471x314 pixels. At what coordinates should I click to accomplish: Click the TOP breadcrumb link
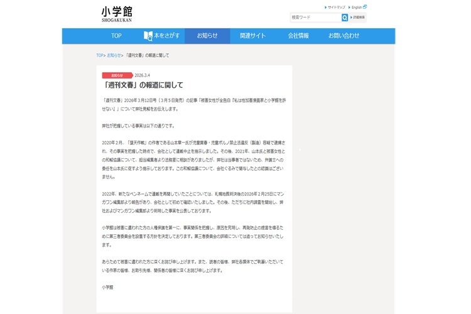99,55
